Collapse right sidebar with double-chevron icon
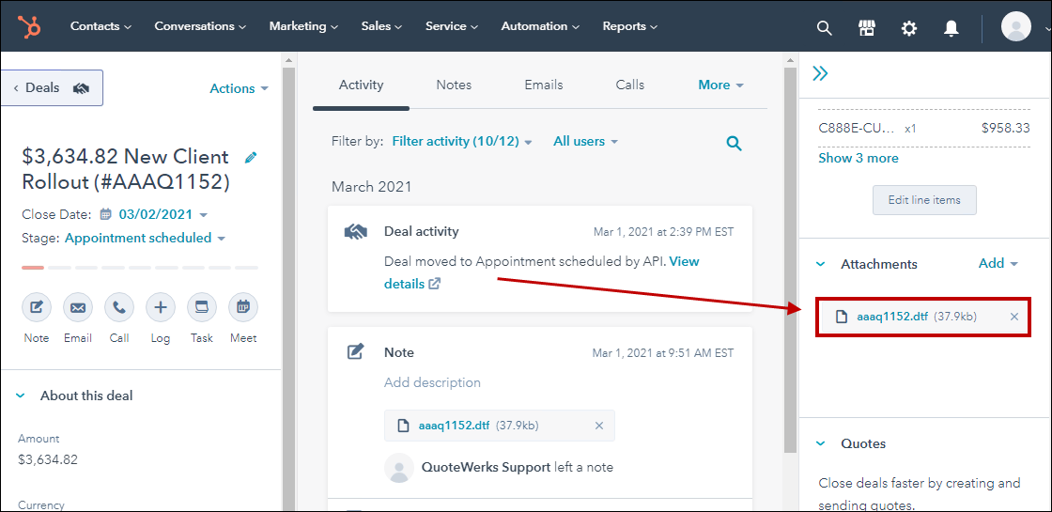Viewport: 1052px width, 512px height. tap(820, 74)
